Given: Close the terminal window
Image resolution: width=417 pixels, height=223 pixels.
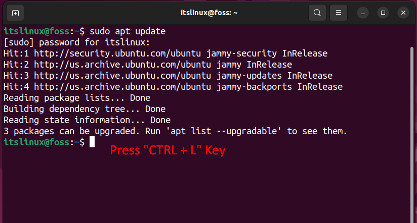Looking at the screenshot, I should (403, 13).
